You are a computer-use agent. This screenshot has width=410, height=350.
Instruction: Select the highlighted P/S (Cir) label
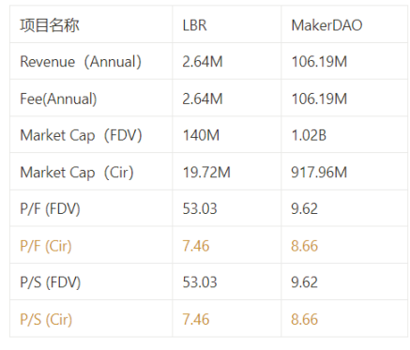point(46,320)
